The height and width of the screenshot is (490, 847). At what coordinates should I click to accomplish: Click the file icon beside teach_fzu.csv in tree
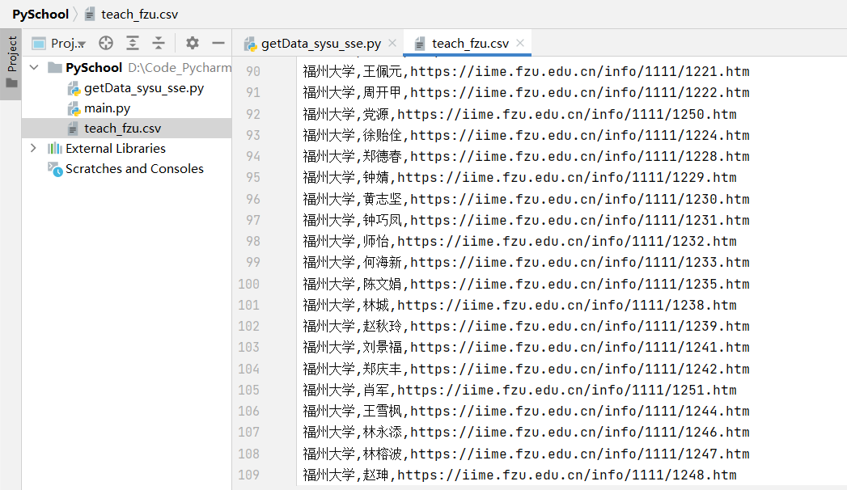[x=73, y=129]
